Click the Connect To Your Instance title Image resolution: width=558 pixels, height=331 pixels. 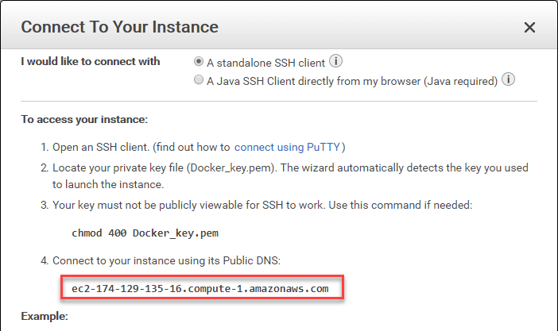119,27
